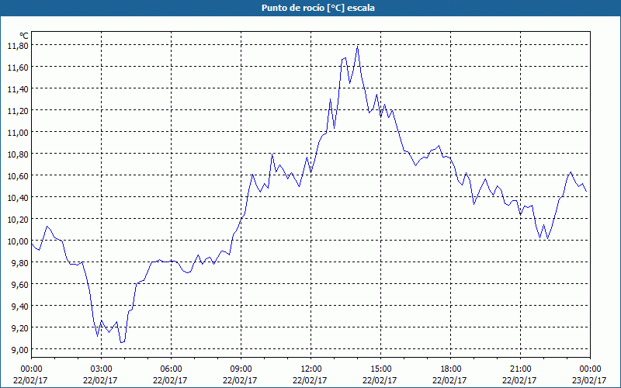This screenshot has height=388, width=621.
Task: Pick the 11,00 y-axis label
Action: click(18, 133)
